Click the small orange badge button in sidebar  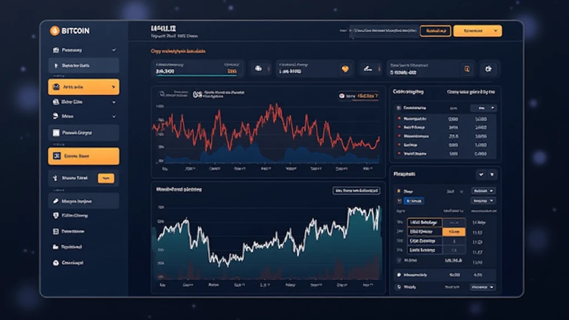click(x=106, y=178)
